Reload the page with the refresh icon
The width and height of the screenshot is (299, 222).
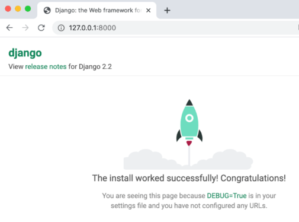point(41,28)
